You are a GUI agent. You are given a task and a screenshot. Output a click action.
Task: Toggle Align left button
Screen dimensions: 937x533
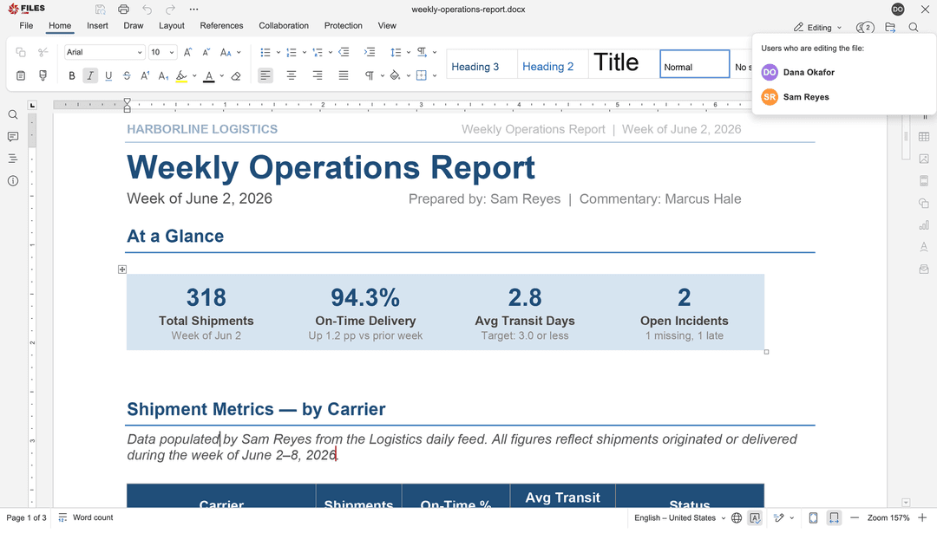tap(265, 75)
